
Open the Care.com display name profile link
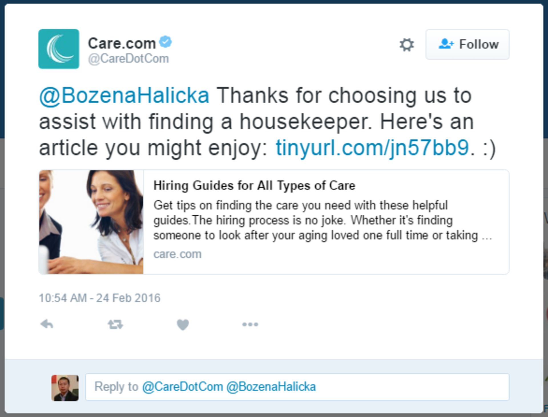(122, 43)
